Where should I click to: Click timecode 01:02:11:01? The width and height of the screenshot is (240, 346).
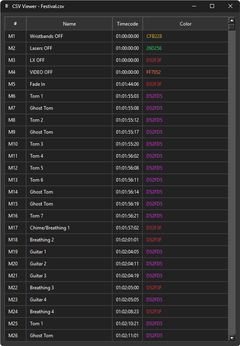coord(128,335)
